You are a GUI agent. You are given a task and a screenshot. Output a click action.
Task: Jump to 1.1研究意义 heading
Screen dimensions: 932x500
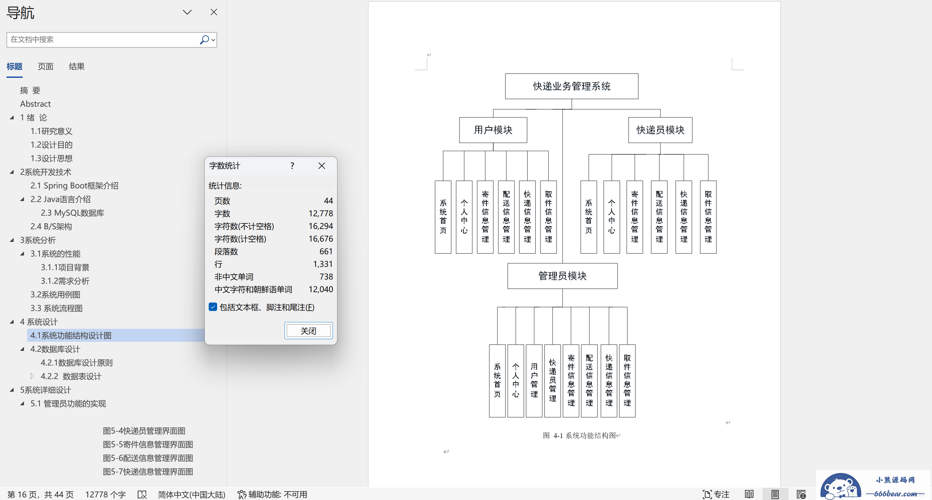point(52,131)
